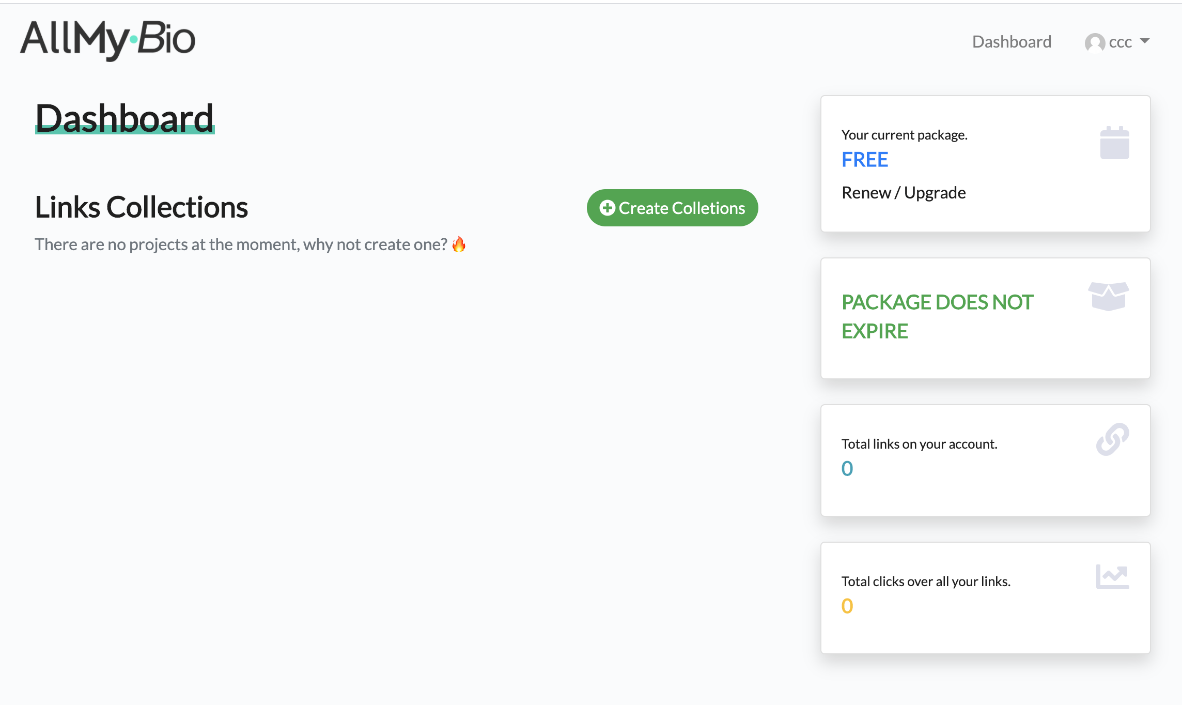
Task: Go to Dashboard in the top navigation
Action: tap(1012, 42)
